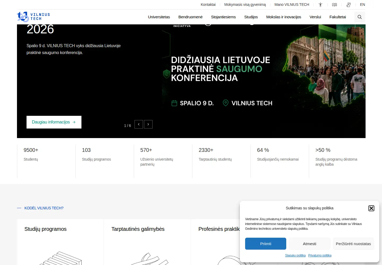
Task: Click the 9500+ Studentų statistic
Action: (x=46, y=161)
